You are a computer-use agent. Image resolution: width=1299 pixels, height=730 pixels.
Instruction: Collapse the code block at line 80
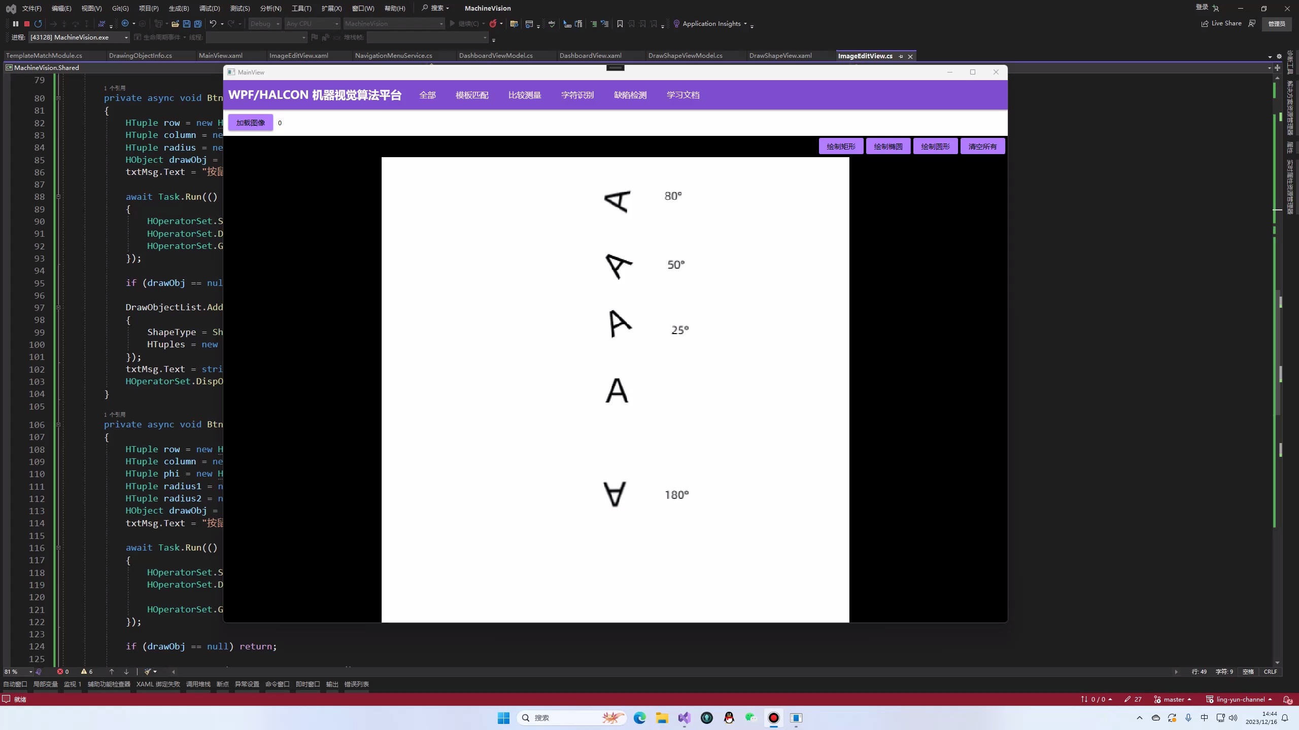click(58, 98)
